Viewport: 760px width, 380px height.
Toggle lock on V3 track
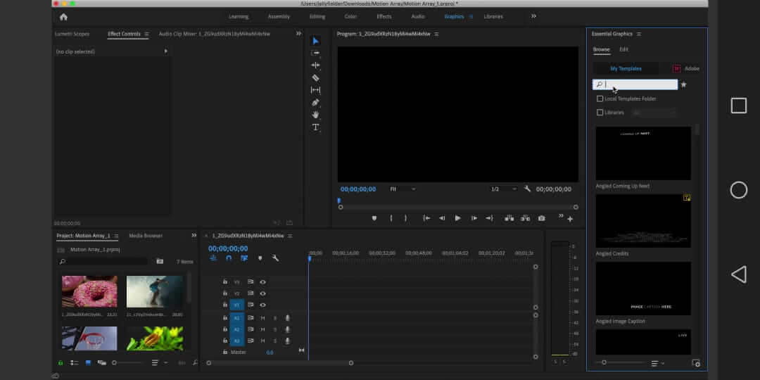tap(225, 281)
